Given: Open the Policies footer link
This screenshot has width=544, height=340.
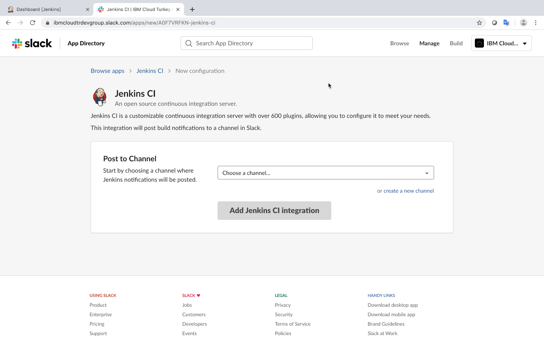Looking at the screenshot, I should tap(283, 333).
